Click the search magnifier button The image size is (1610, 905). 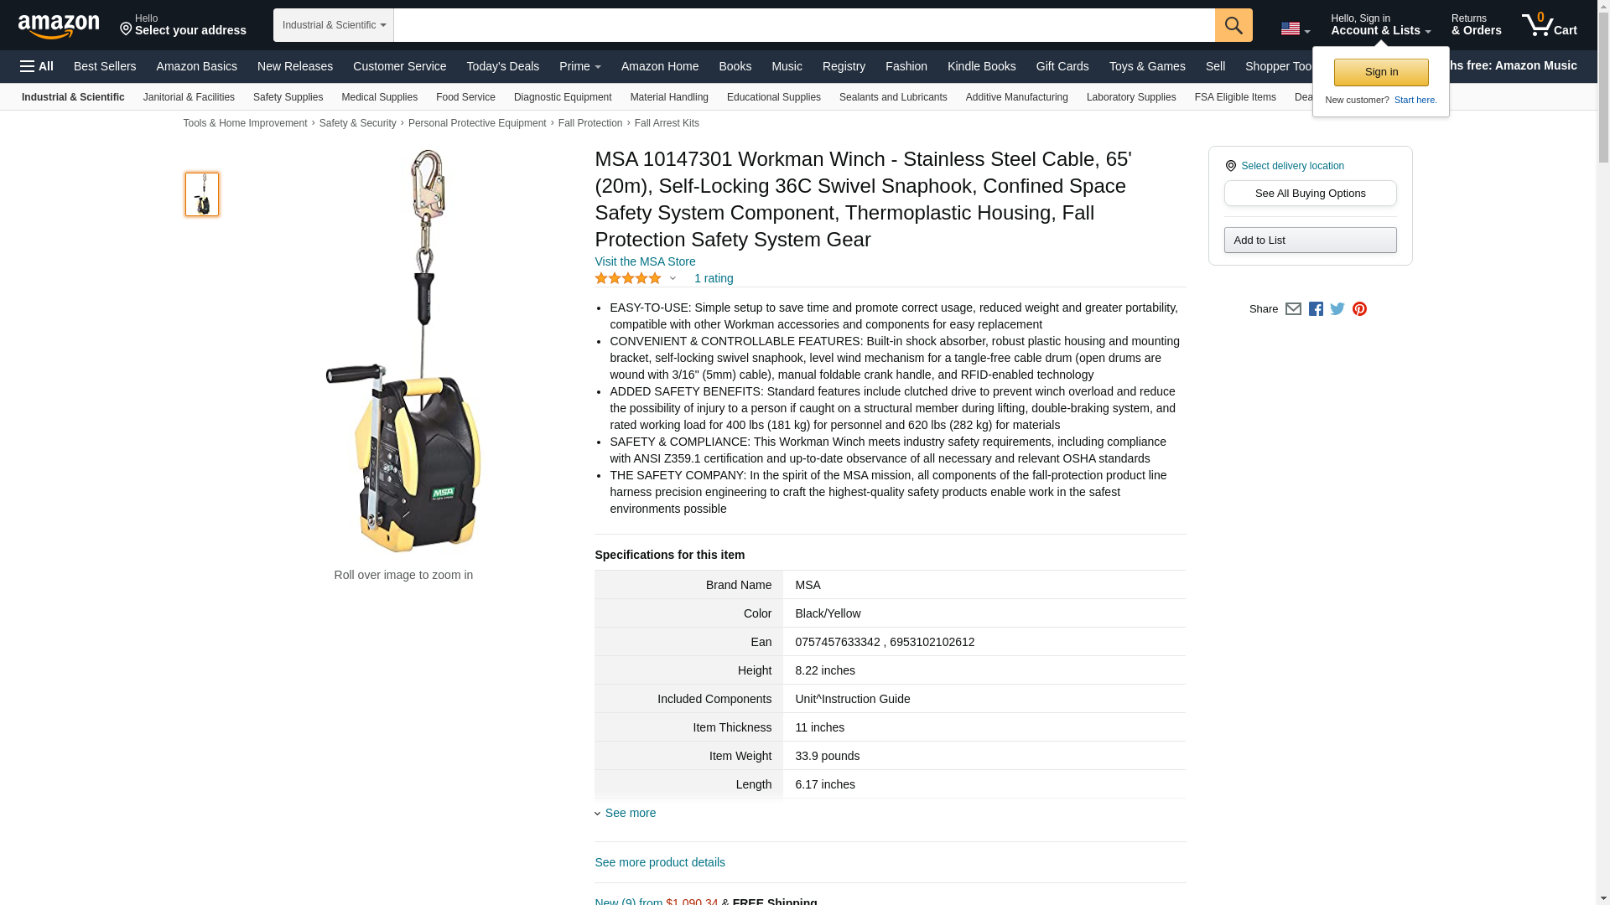(1233, 25)
